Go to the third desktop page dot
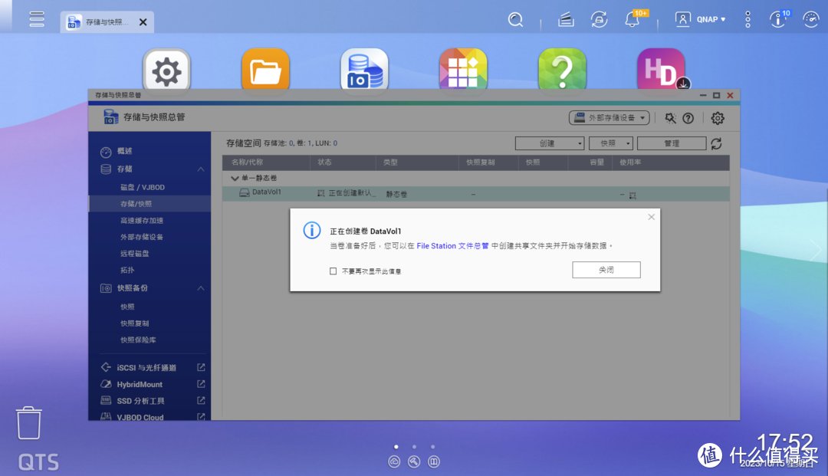The image size is (828, 476). [433, 446]
